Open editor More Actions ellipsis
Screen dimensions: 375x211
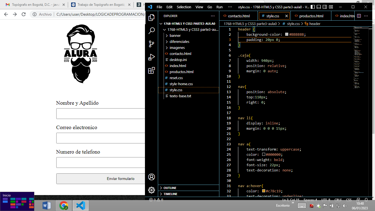(x=366, y=16)
